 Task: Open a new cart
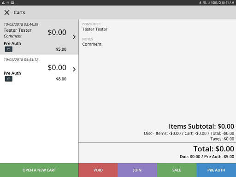(39, 170)
